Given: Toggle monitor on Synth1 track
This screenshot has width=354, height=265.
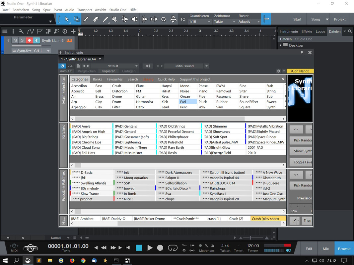Looking at the screenshot, I should pyautogui.click(x=36, y=40).
